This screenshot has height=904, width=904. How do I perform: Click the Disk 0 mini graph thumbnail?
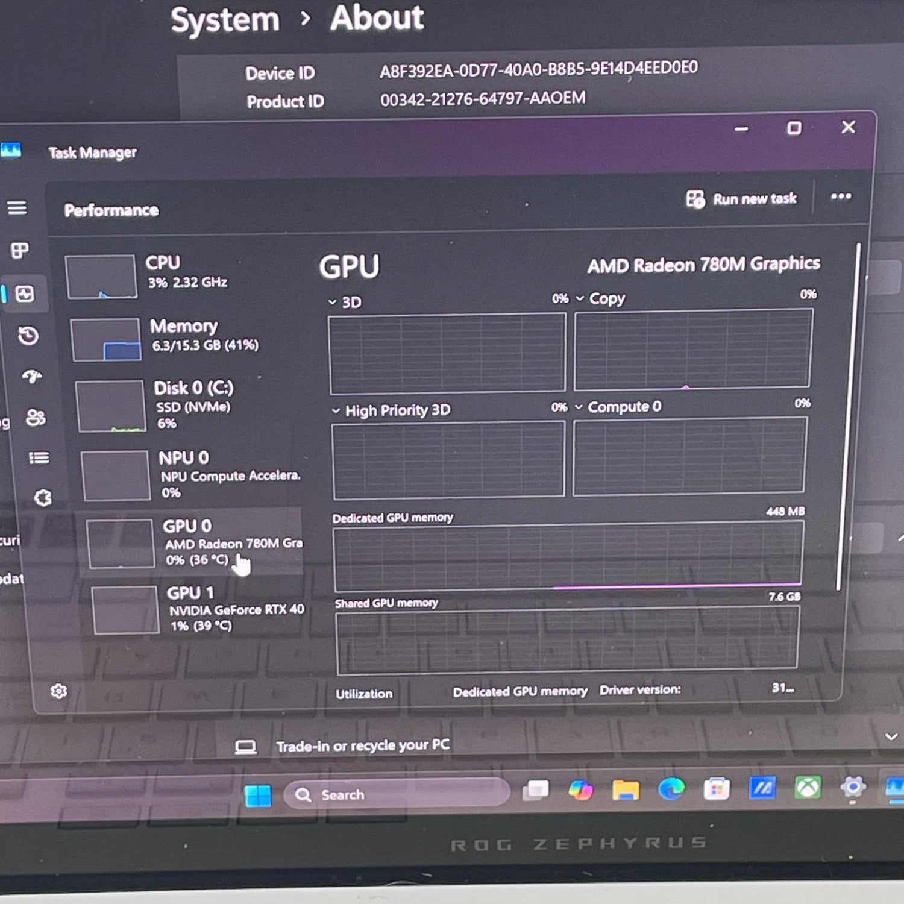(x=111, y=406)
